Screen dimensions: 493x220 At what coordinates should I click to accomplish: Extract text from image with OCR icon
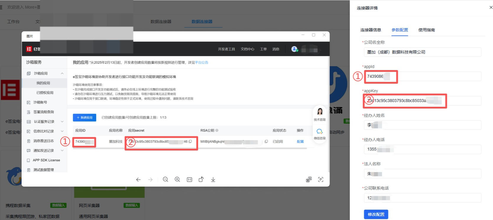[321, 179]
